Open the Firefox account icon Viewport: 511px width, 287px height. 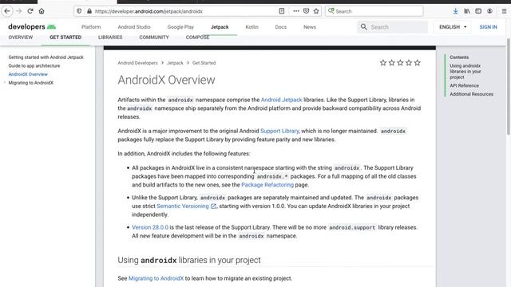point(489,11)
